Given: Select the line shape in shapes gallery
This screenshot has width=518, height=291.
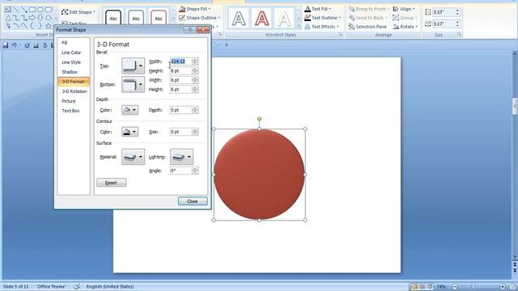Looking at the screenshot, I should click(16, 10).
